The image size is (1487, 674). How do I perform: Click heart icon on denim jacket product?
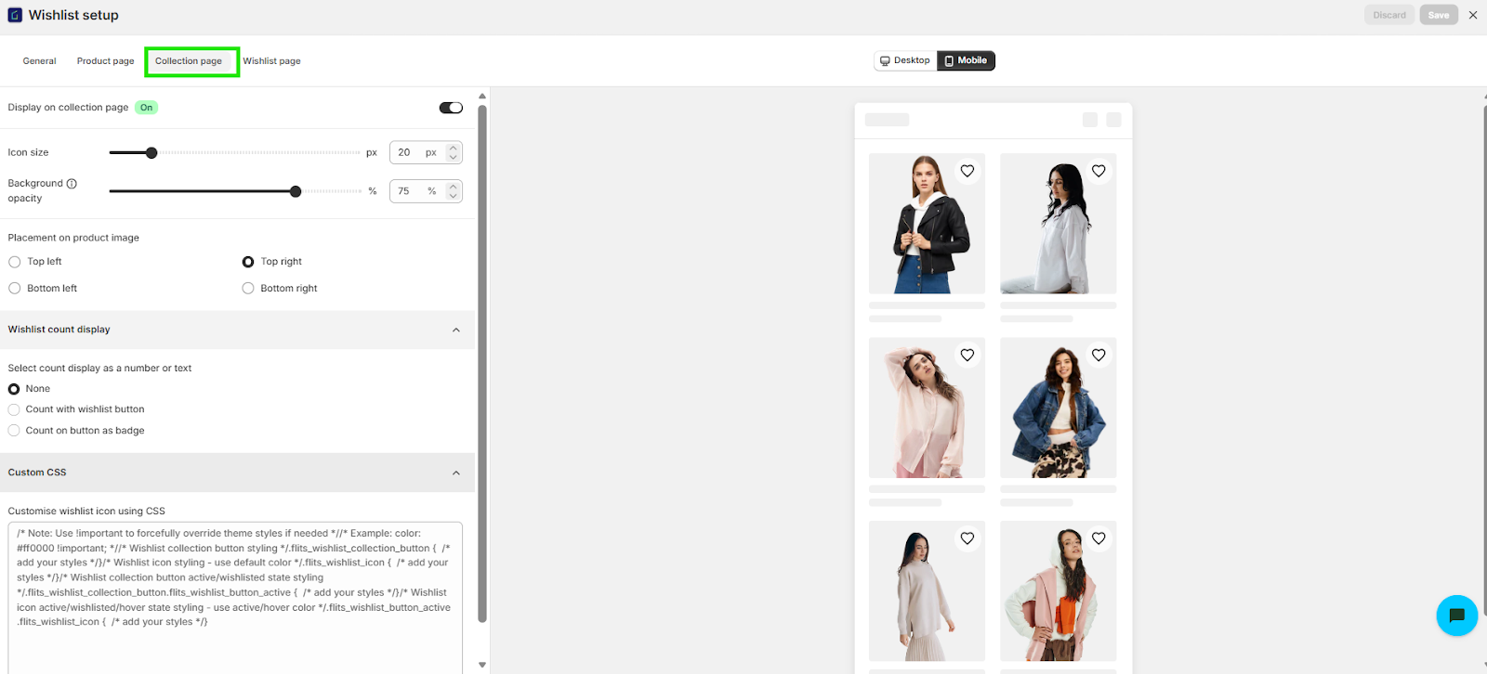1099,355
